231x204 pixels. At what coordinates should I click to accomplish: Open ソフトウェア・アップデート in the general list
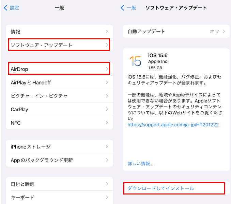click(x=59, y=45)
